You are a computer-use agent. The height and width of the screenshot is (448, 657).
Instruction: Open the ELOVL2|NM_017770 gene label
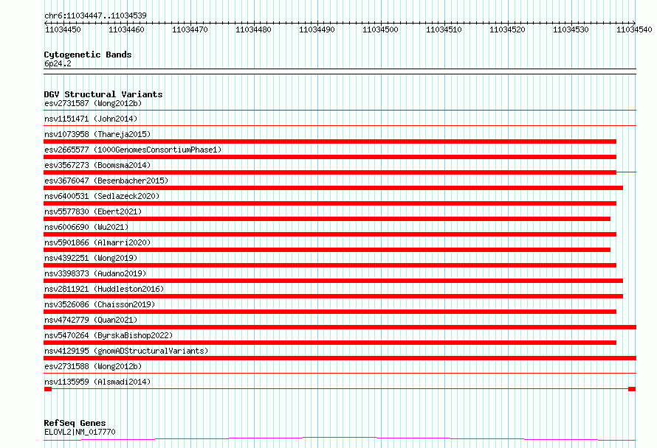80,432
